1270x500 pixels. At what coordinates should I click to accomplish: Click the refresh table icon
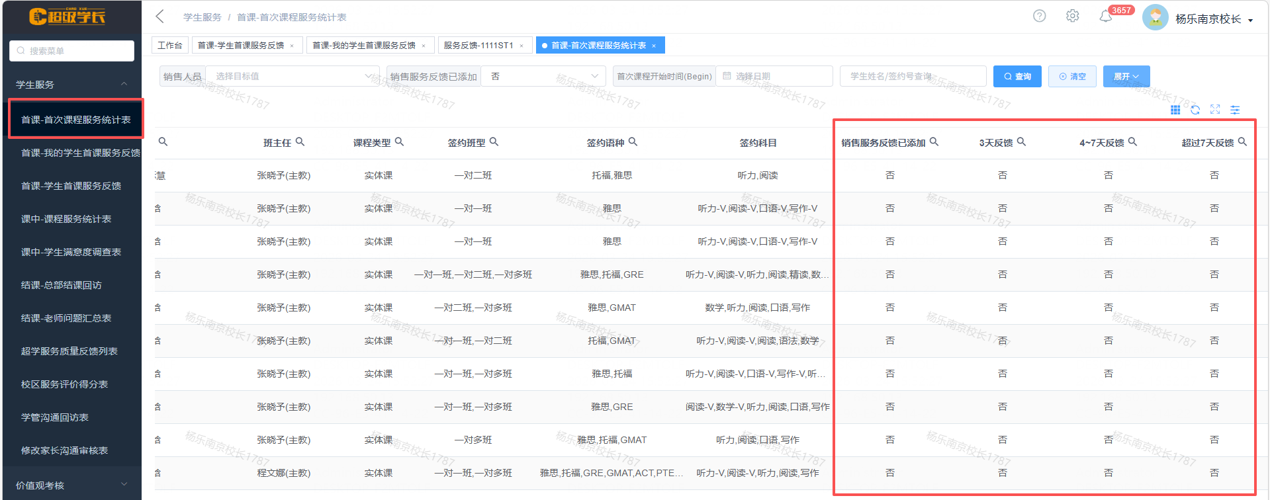[x=1195, y=110]
